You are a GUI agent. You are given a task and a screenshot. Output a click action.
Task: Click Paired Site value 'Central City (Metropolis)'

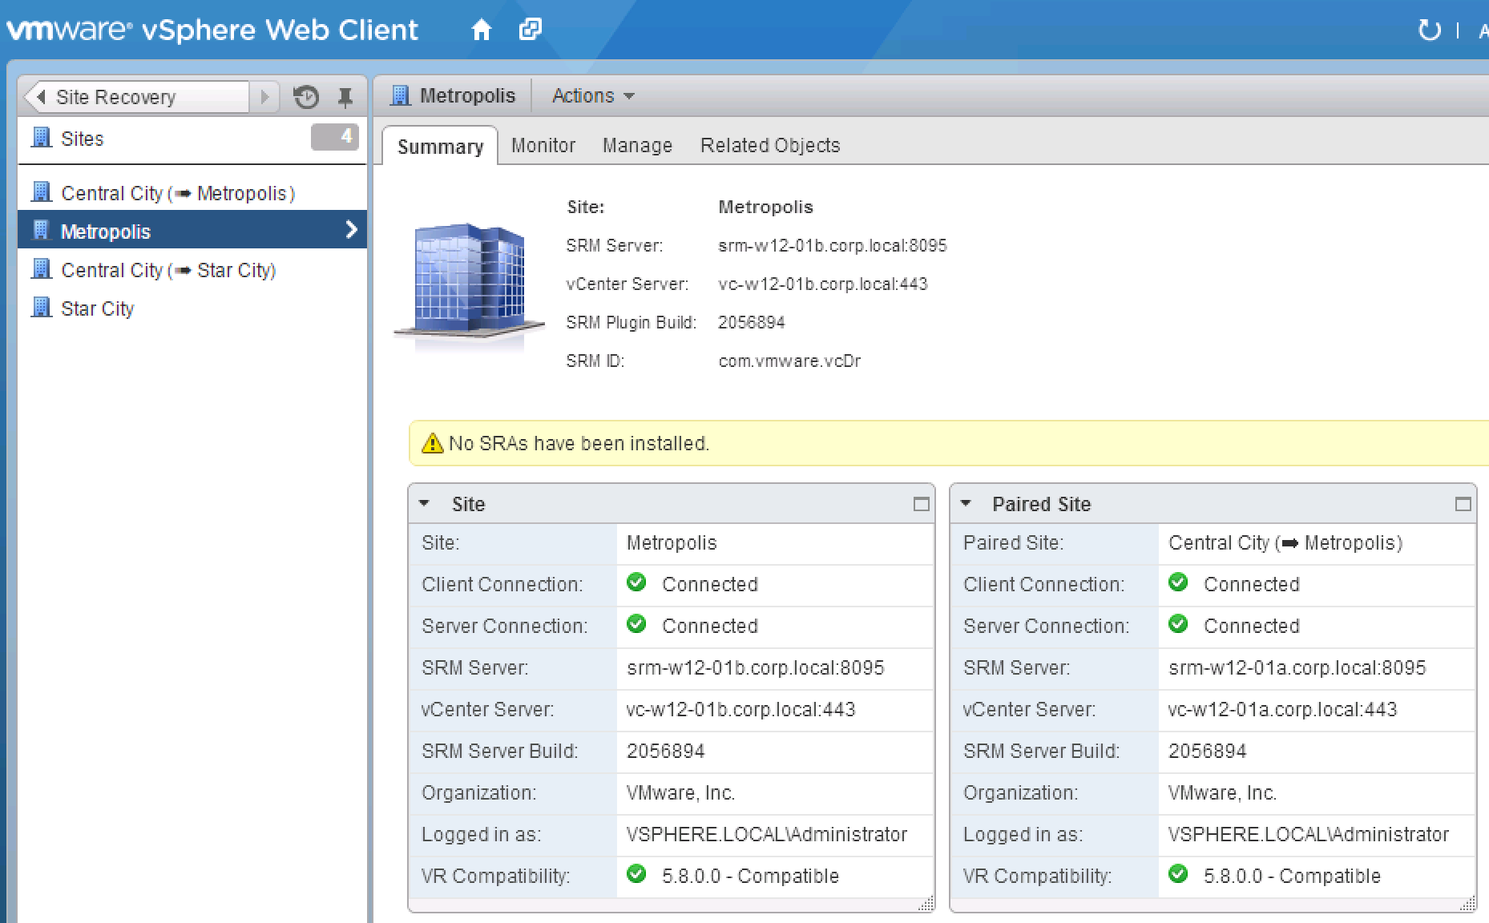[1285, 542]
